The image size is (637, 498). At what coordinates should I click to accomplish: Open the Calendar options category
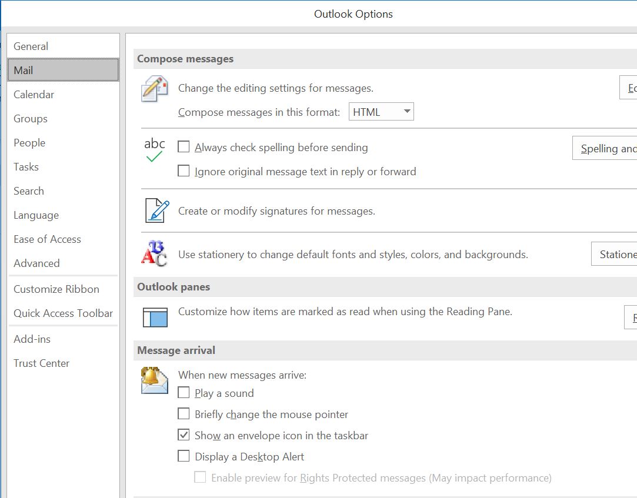(64, 94)
